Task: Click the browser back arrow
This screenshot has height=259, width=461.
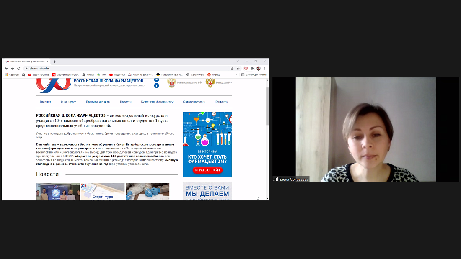Action: 6,68
